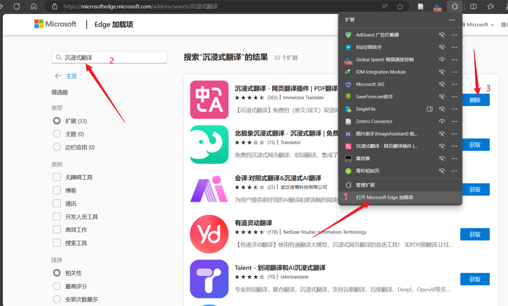Screen dimensions: 508x306
Task: Click 删除 button for 沉浸式翻译
Action: tap(475, 100)
